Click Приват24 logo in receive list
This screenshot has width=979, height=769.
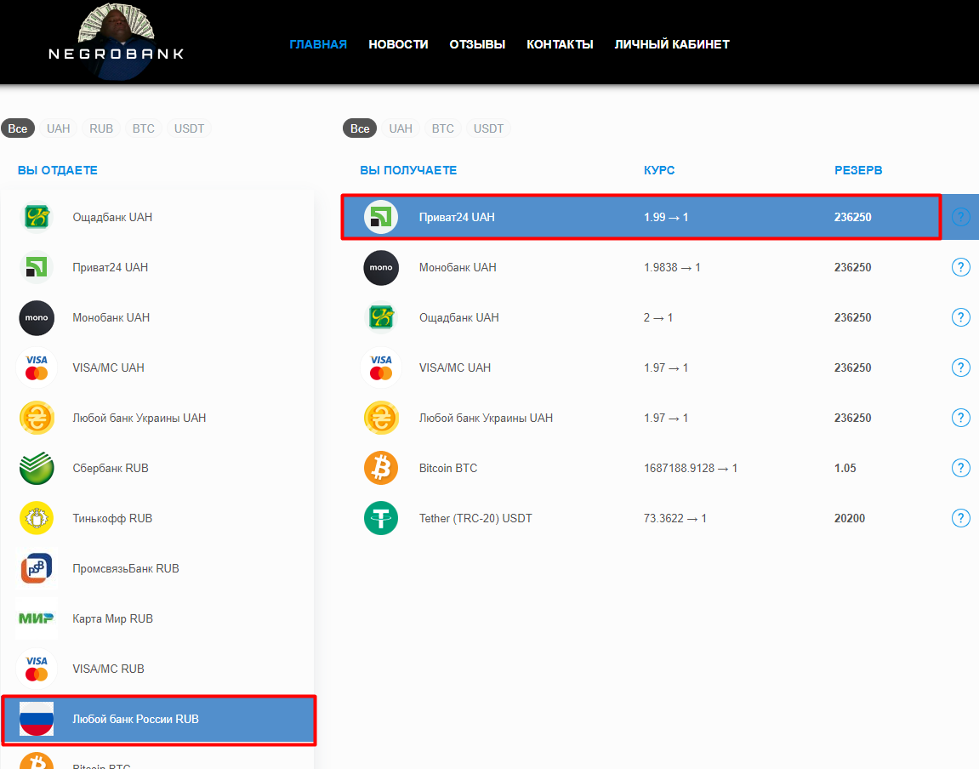tap(381, 217)
